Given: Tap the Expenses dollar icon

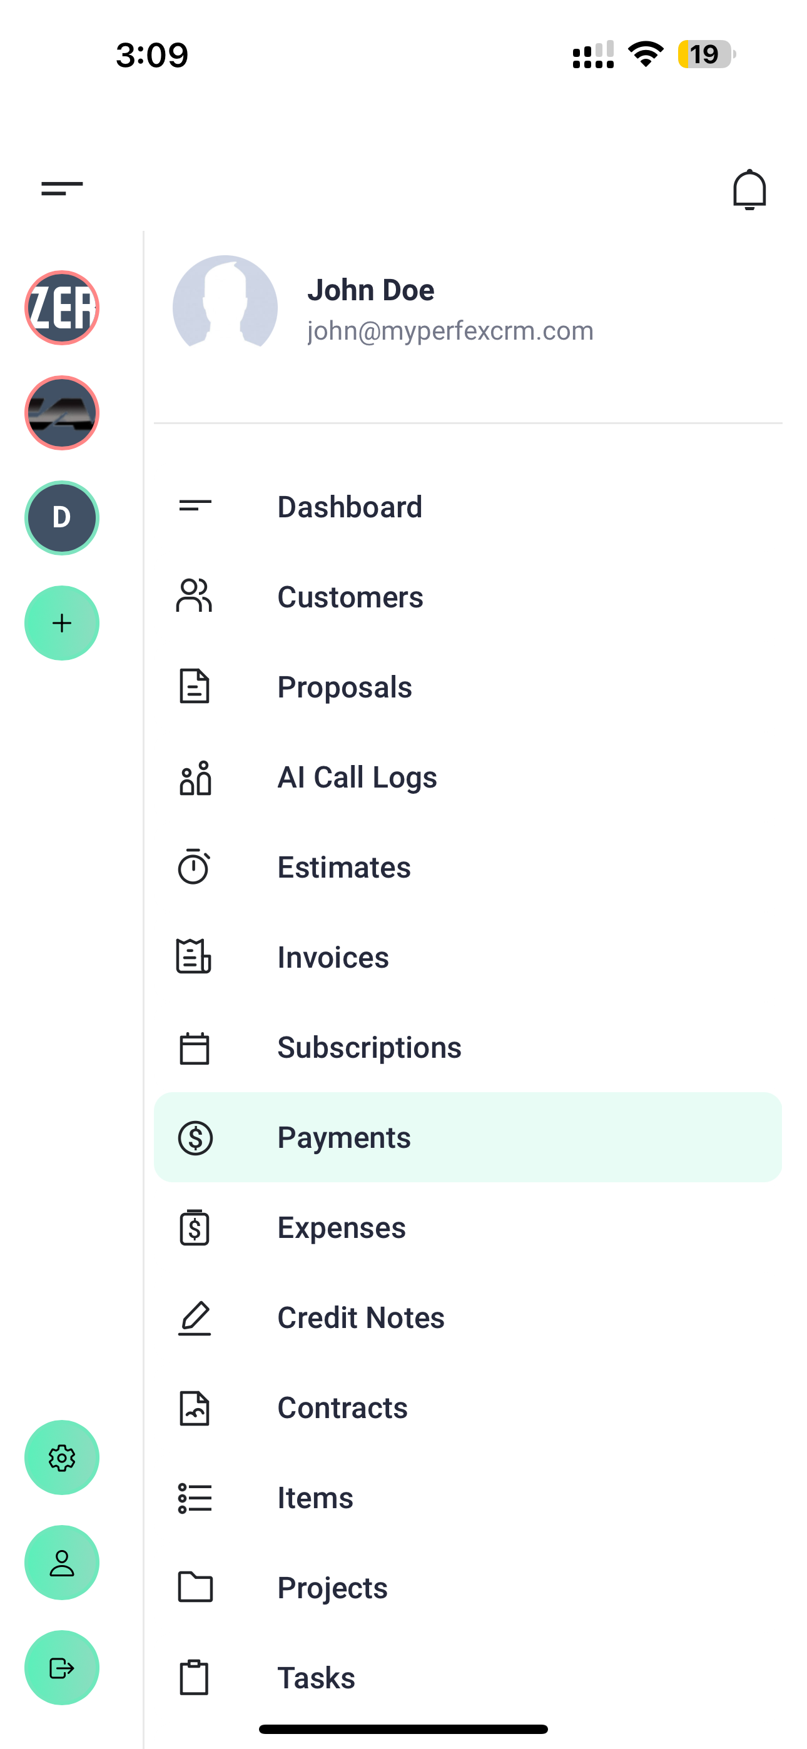Looking at the screenshot, I should [x=195, y=1227].
